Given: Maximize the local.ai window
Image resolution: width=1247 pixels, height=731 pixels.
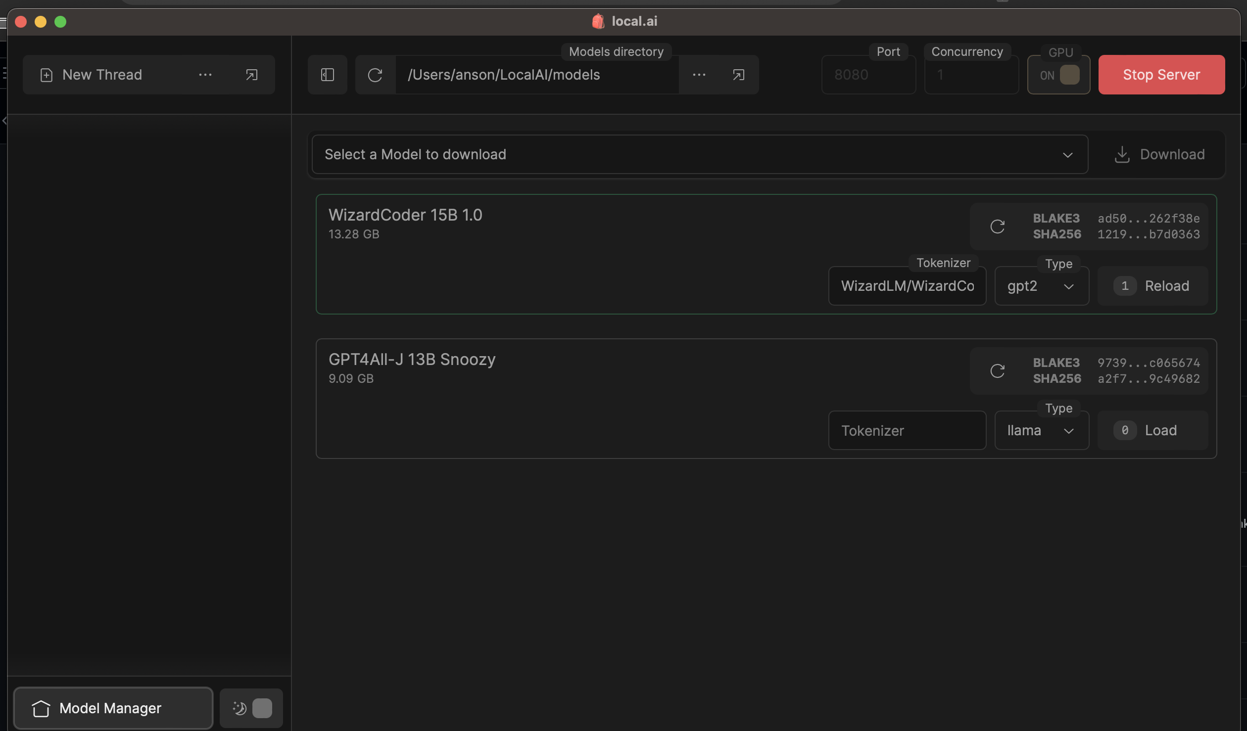Looking at the screenshot, I should click(x=60, y=22).
